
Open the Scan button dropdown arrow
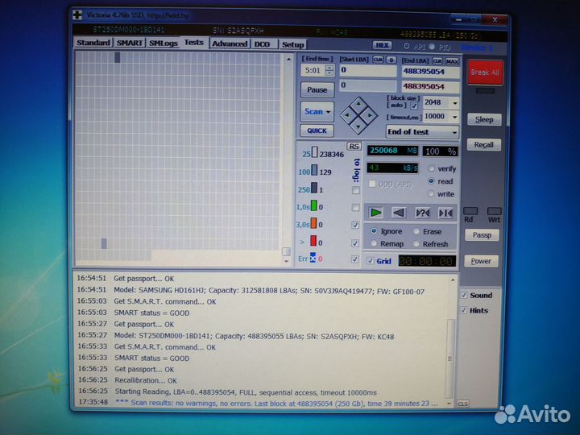[328, 112]
